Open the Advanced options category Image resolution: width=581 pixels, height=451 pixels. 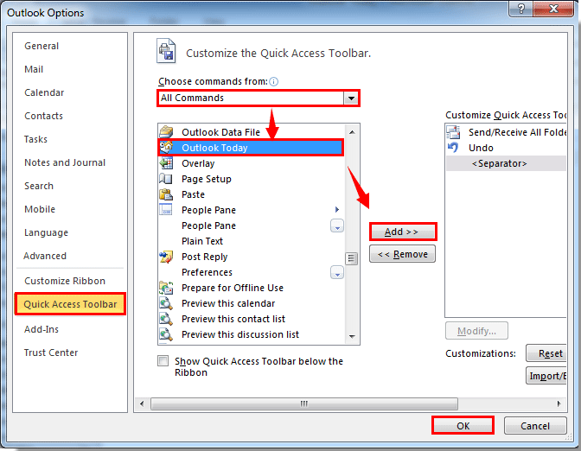(45, 256)
